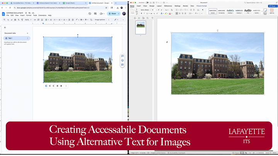Open border weight dropdown in Docs toolbar
This screenshot has width=278, height=156.
pos(81,20)
